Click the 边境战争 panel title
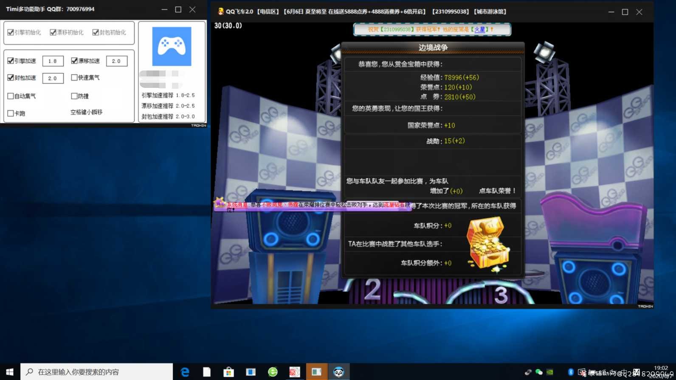Image resolution: width=676 pixels, height=380 pixels. 433,48
